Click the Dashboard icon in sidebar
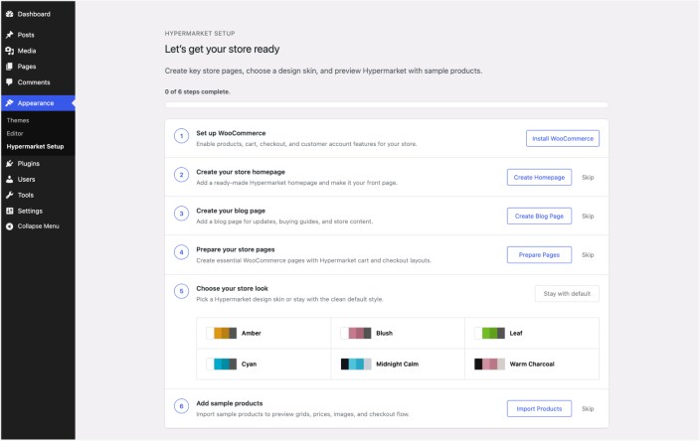700x441 pixels. tap(9, 14)
